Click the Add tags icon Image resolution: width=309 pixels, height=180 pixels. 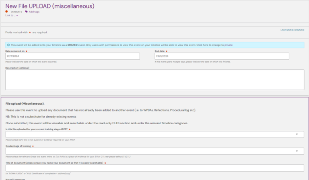[x=27, y=12]
